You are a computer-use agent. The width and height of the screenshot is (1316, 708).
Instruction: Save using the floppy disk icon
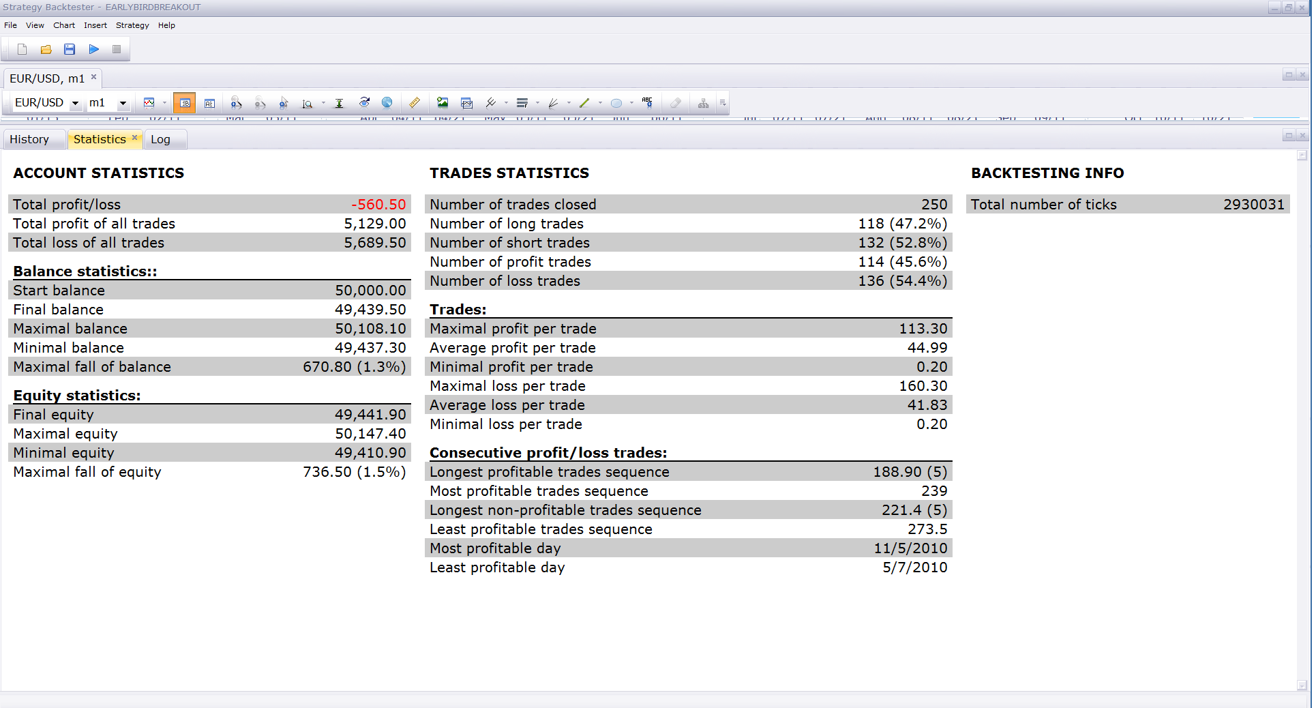coord(70,49)
